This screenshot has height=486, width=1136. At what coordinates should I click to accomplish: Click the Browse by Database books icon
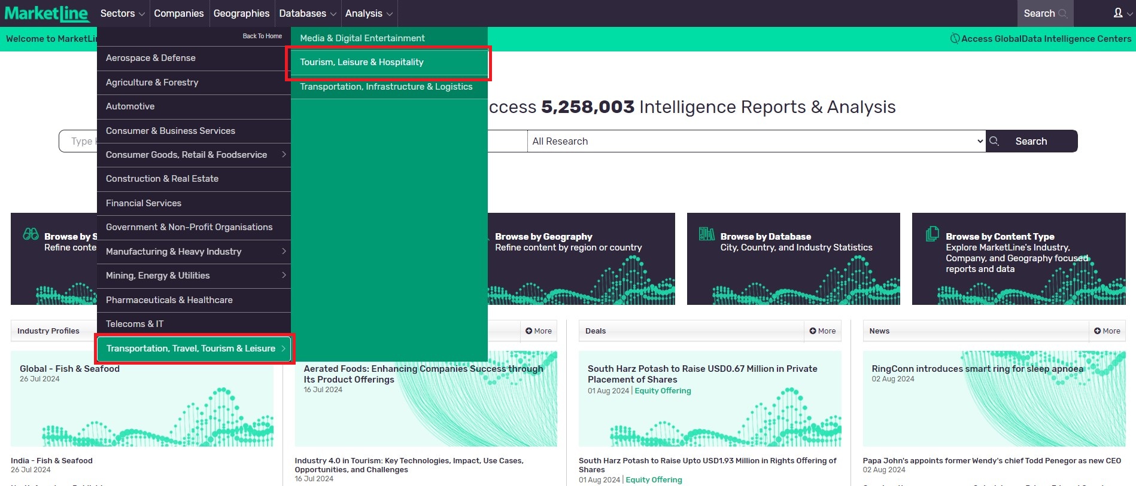point(706,234)
